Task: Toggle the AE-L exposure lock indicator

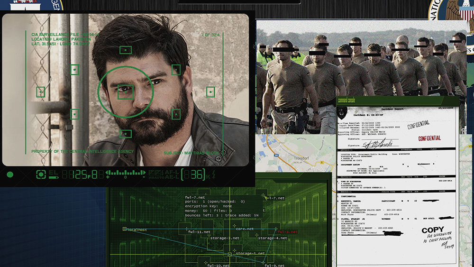Action: point(172,176)
